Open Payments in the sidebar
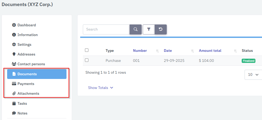 pyautogui.click(x=26, y=84)
